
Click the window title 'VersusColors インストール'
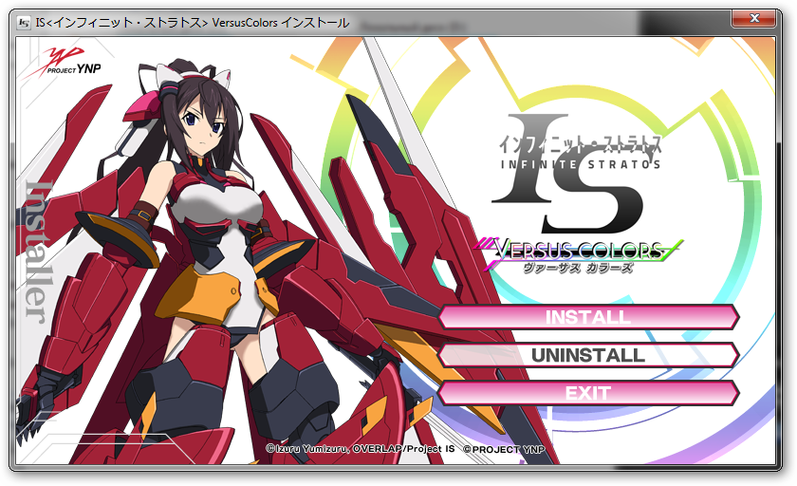pos(281,23)
